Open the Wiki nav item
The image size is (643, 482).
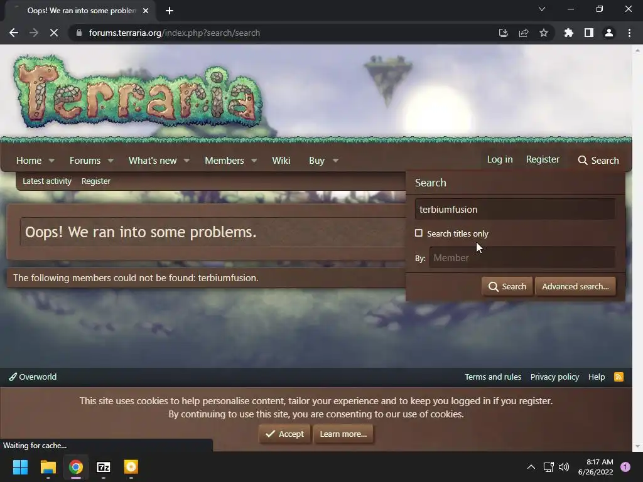[281, 160]
